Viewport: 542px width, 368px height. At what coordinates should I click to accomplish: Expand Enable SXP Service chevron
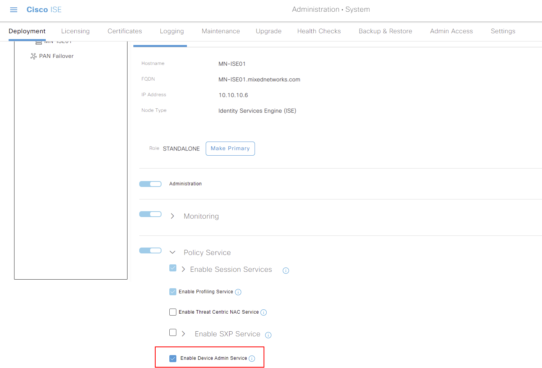(183, 334)
